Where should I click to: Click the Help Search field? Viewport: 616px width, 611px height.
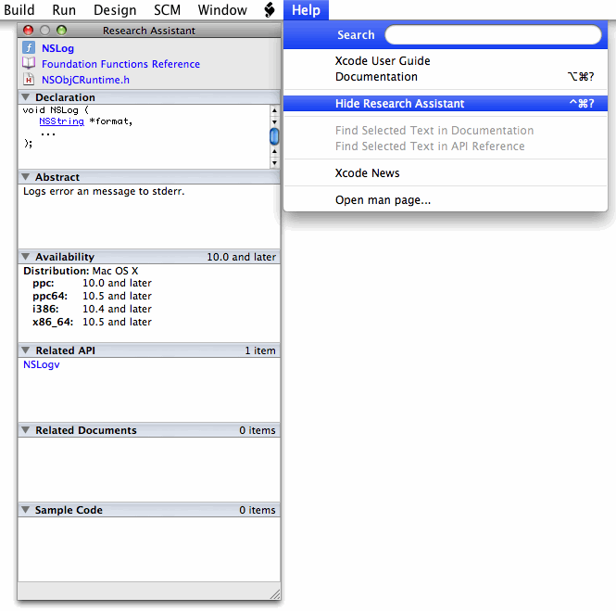(x=493, y=34)
